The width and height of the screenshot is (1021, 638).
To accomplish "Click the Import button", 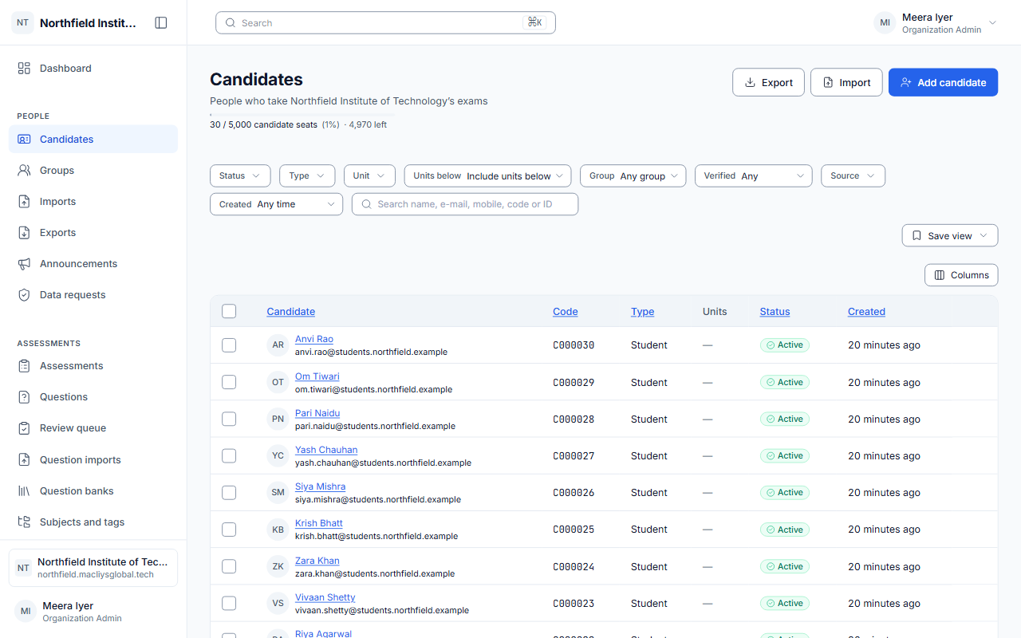I will pos(846,82).
